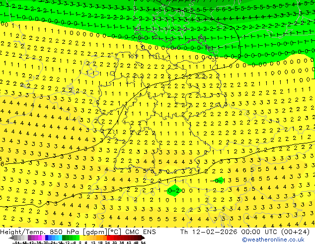Click the small green patch labeled '-0-' beside '1 3 5 5'
The image size is (315, 244).
pos(219,180)
